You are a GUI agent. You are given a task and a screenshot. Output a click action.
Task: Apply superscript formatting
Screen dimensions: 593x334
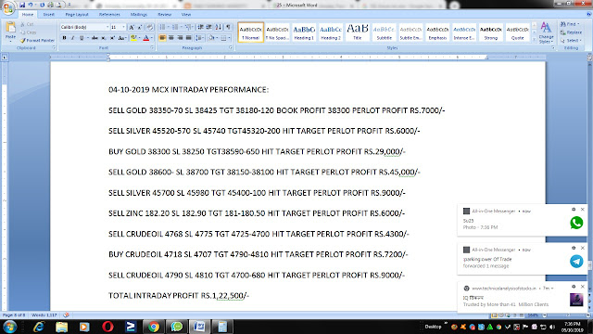tap(112, 38)
